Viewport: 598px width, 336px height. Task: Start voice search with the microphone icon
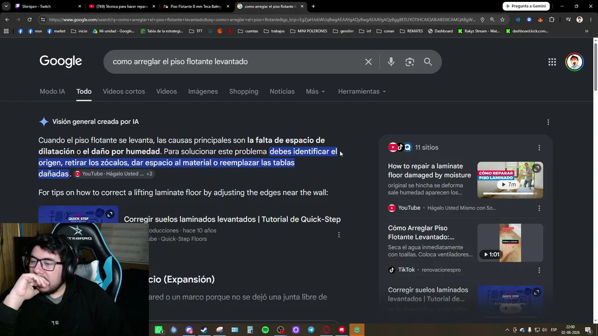click(x=391, y=62)
